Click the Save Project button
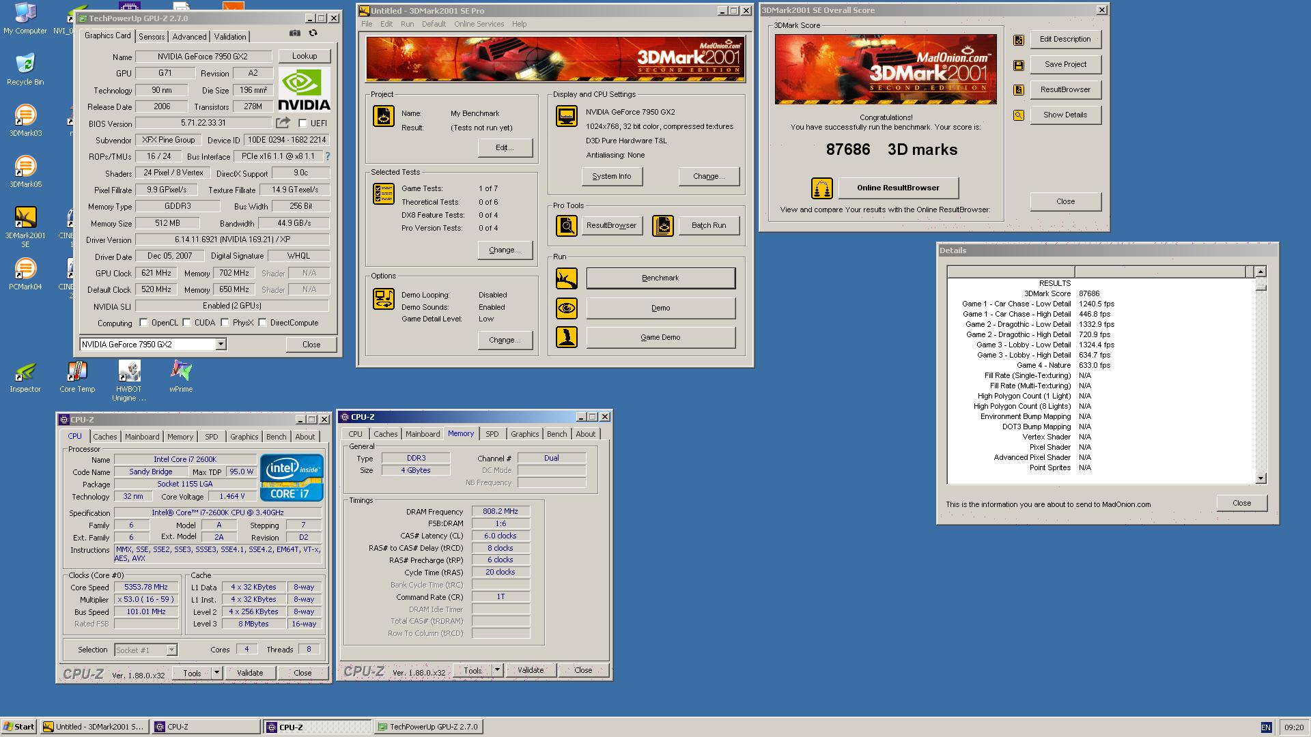1311x737 pixels. pyautogui.click(x=1065, y=64)
